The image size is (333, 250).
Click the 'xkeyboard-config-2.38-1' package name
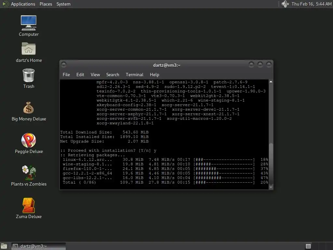[x=127, y=105]
